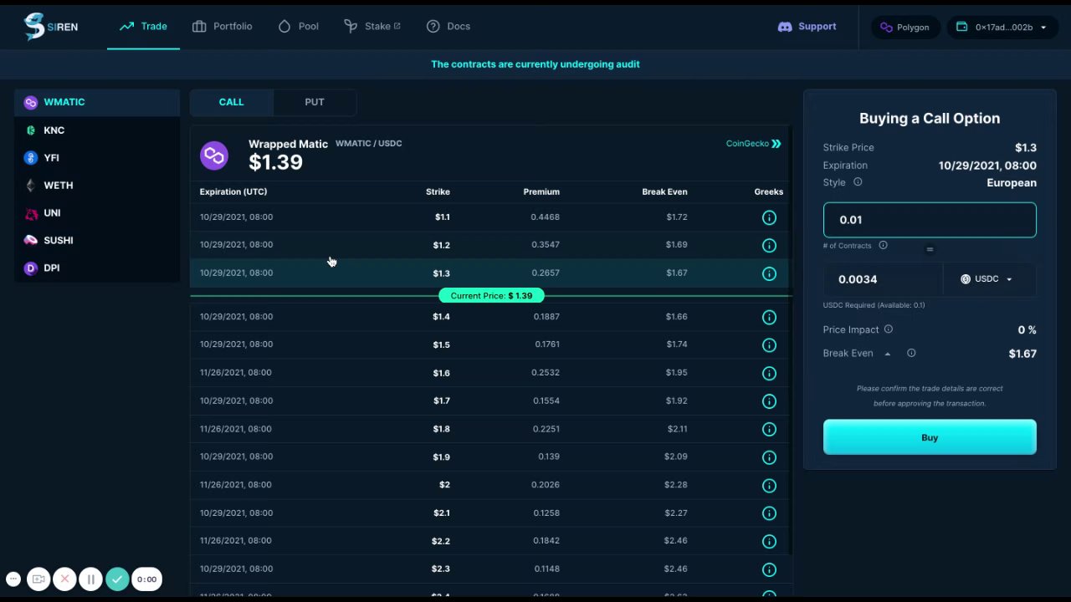This screenshot has height=602, width=1071.
Task: Open the USDC currency dropdown
Action: pos(987,279)
